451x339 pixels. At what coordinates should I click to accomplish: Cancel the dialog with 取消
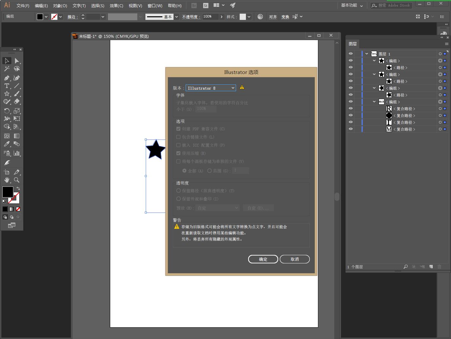tap(295, 259)
